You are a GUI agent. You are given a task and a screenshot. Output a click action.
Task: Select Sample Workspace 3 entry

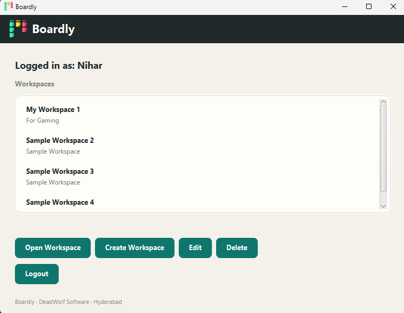coord(197,176)
